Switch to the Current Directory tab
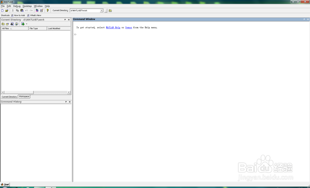The image size is (310, 188). tap(9, 97)
